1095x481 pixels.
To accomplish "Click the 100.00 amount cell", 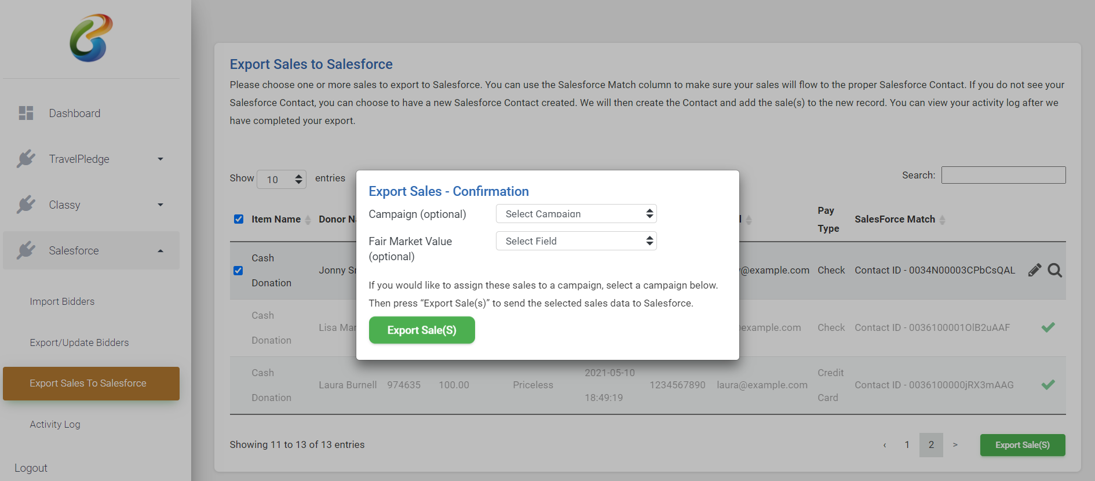I will pyautogui.click(x=454, y=385).
